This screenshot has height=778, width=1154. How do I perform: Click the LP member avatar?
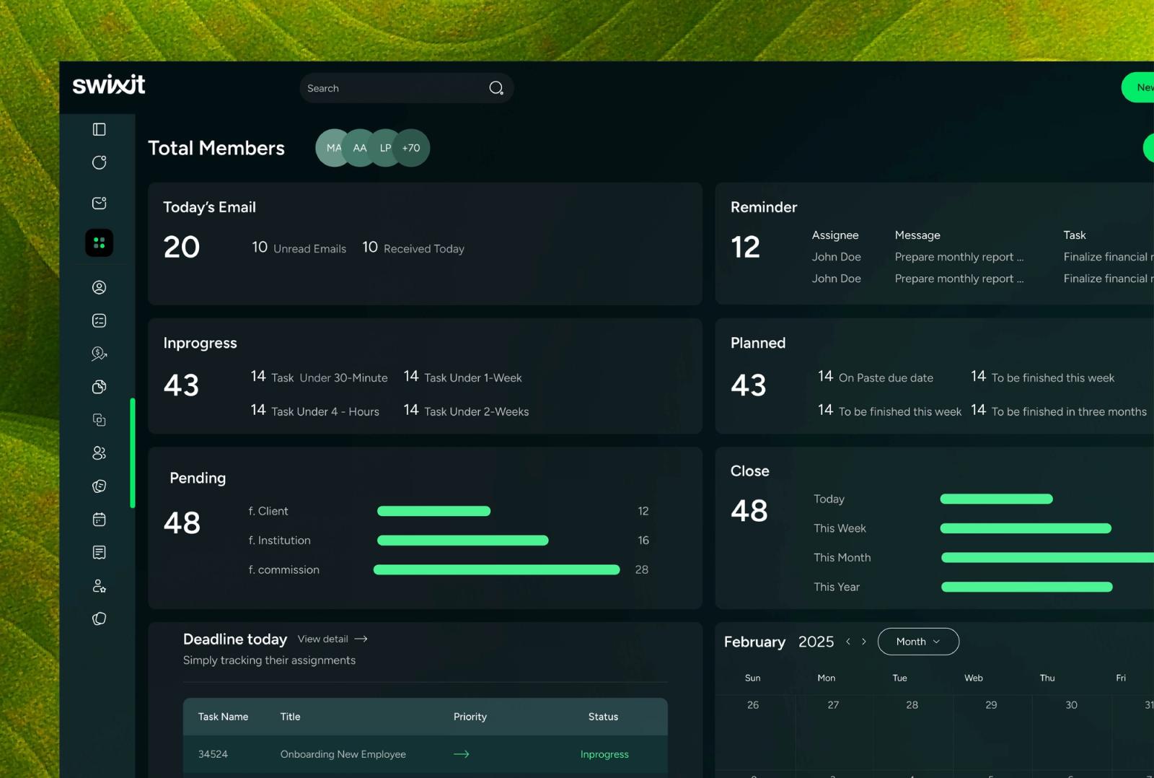pyautogui.click(x=385, y=148)
